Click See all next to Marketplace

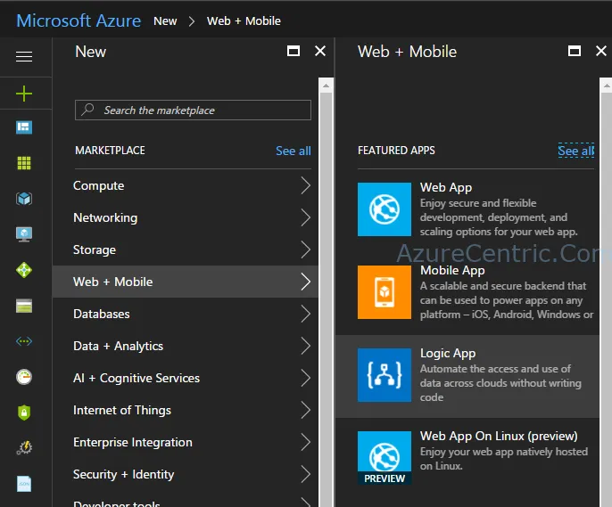pos(294,151)
